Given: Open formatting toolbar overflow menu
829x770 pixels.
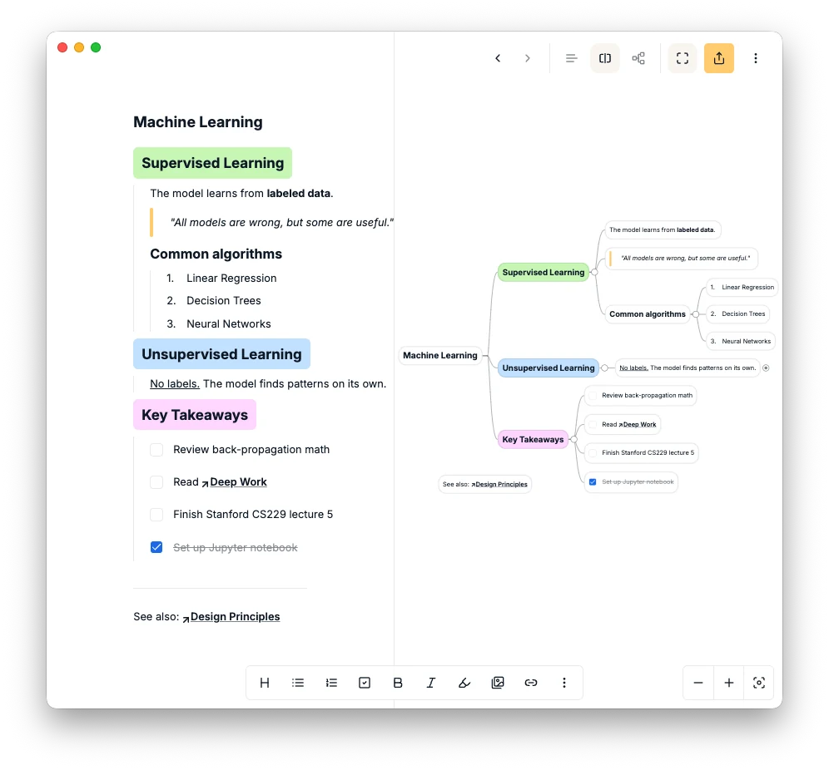Looking at the screenshot, I should (x=564, y=683).
